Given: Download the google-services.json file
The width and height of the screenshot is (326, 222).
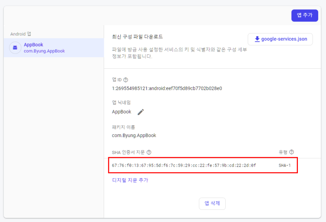Looking at the screenshot, I should [x=280, y=39].
